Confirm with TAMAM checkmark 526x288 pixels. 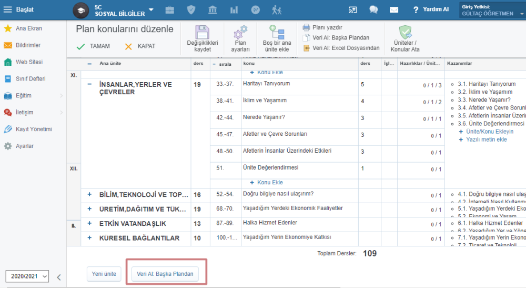tap(93, 46)
